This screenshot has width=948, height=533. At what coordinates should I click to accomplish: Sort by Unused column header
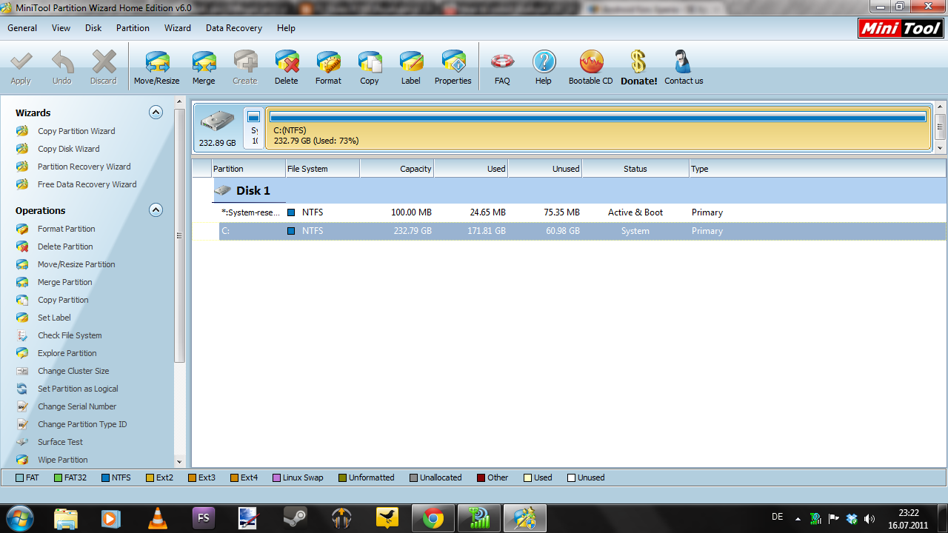[545, 169]
